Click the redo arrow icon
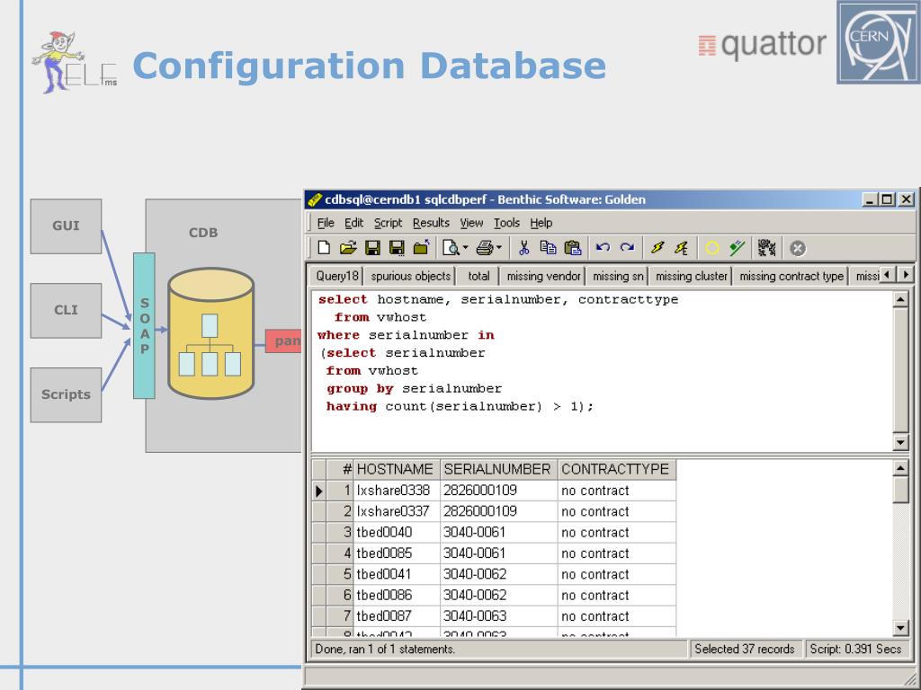The image size is (921, 690). point(627,248)
